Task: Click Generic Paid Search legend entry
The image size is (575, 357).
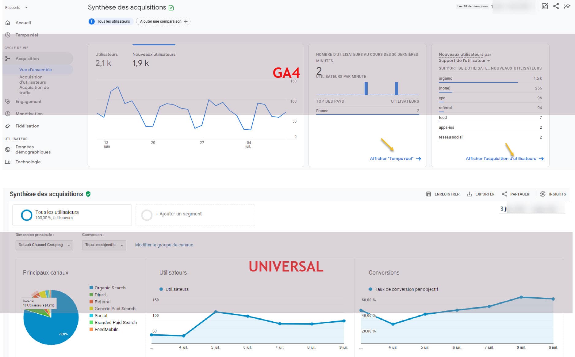Action: tap(112, 309)
